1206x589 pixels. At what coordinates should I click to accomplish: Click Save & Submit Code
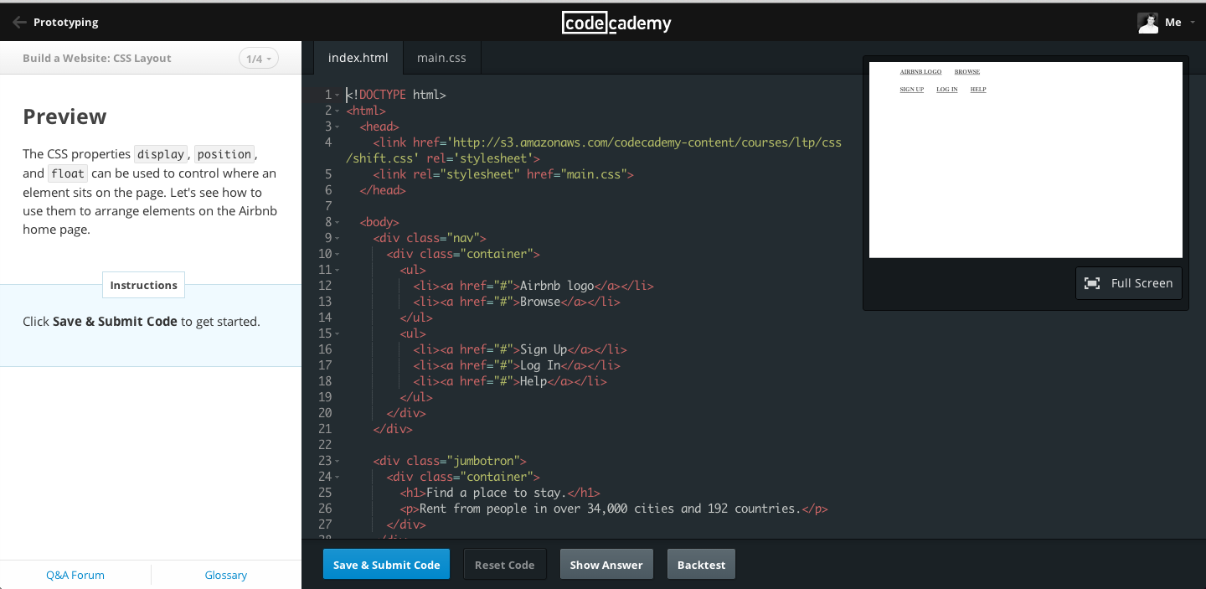click(386, 564)
